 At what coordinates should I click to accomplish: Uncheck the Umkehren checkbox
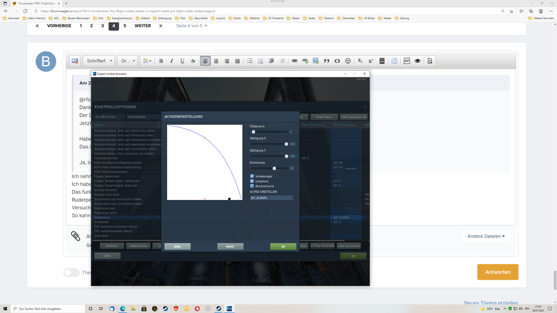coord(252,181)
